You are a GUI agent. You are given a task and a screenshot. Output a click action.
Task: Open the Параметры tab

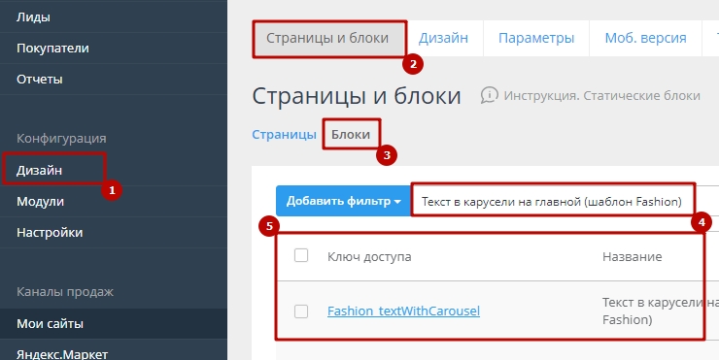point(536,38)
